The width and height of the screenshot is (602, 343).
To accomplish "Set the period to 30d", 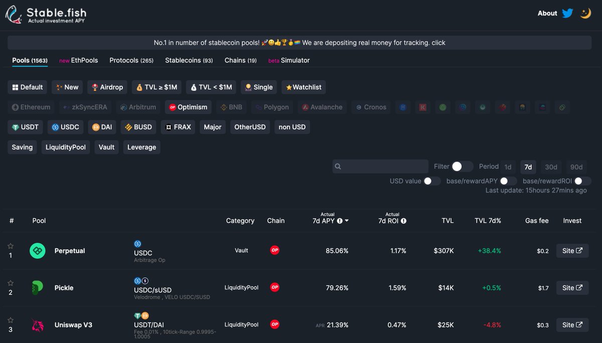I will point(551,167).
